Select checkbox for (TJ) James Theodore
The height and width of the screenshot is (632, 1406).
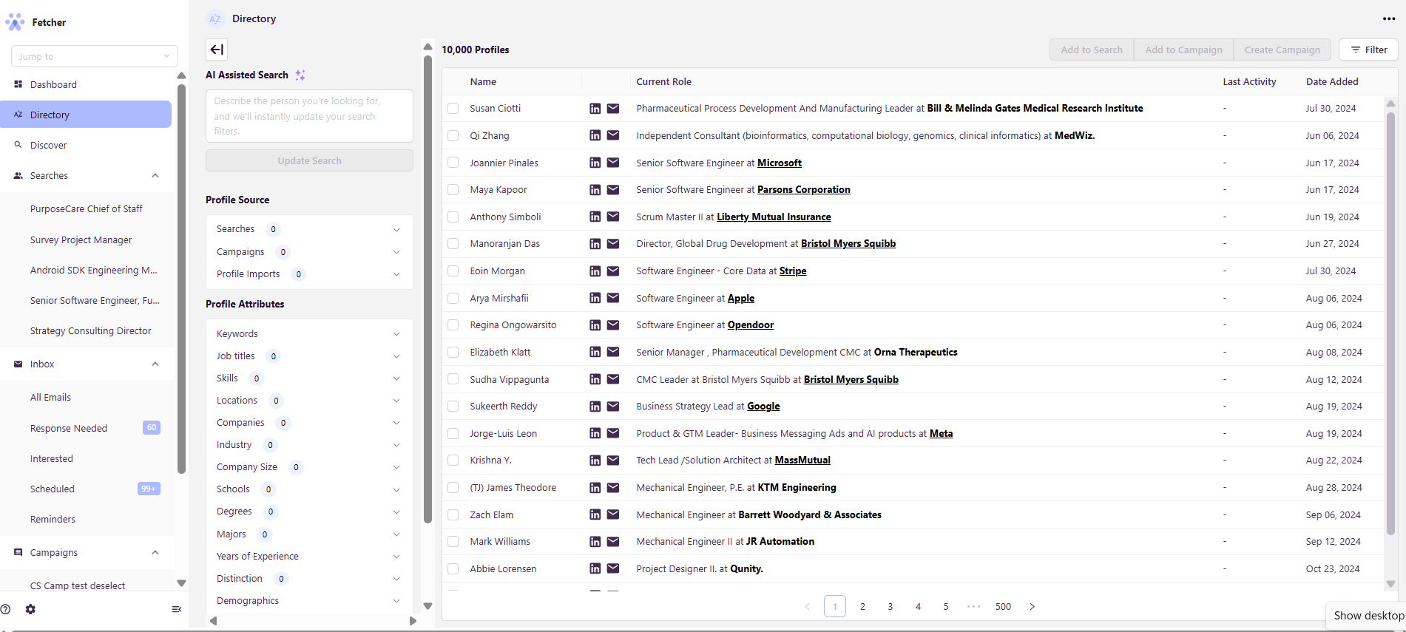(x=453, y=488)
